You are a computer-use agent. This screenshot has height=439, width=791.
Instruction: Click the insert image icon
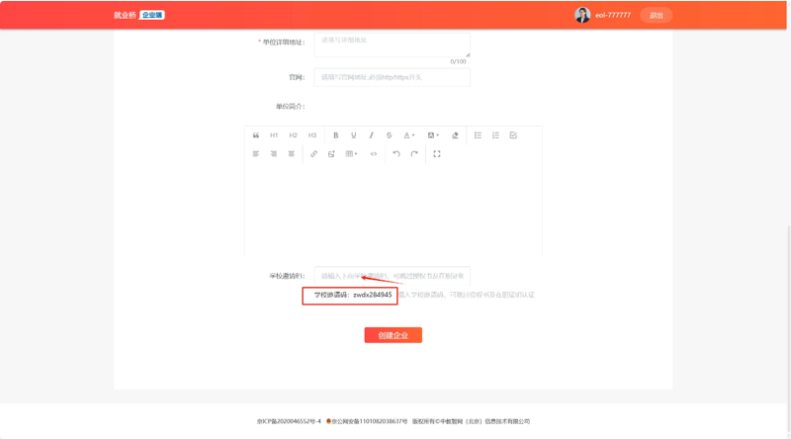click(x=332, y=154)
